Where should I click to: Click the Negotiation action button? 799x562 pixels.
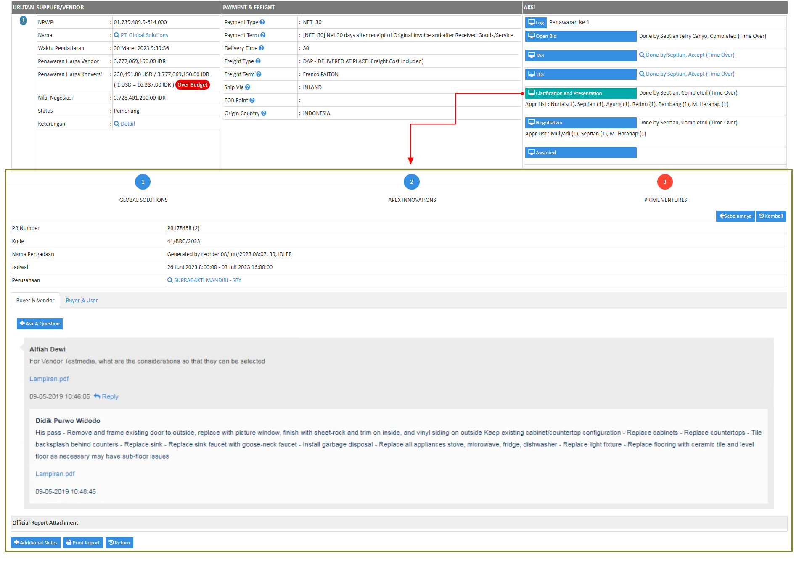point(580,122)
